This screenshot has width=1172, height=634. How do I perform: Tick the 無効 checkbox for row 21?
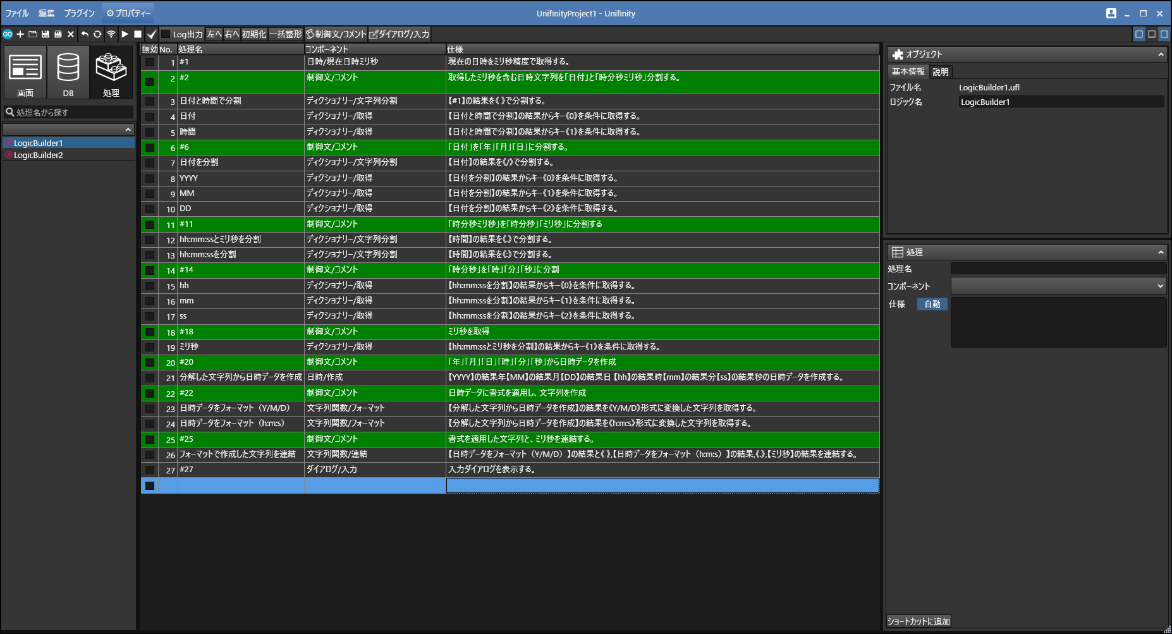tap(150, 378)
